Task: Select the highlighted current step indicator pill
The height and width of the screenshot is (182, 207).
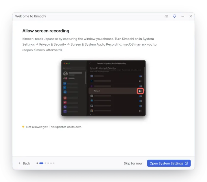Action: coord(41,163)
